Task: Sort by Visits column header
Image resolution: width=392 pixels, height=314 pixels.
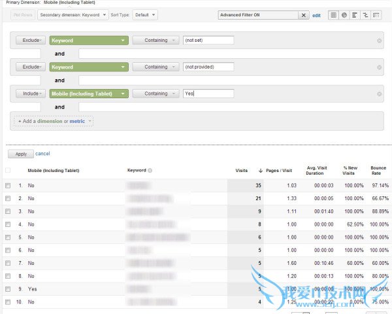Action: point(241,171)
